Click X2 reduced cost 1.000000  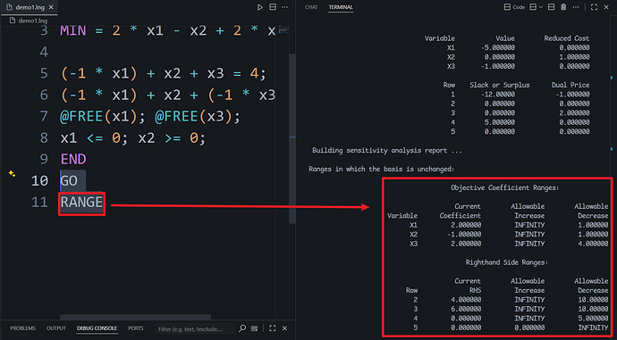574,57
